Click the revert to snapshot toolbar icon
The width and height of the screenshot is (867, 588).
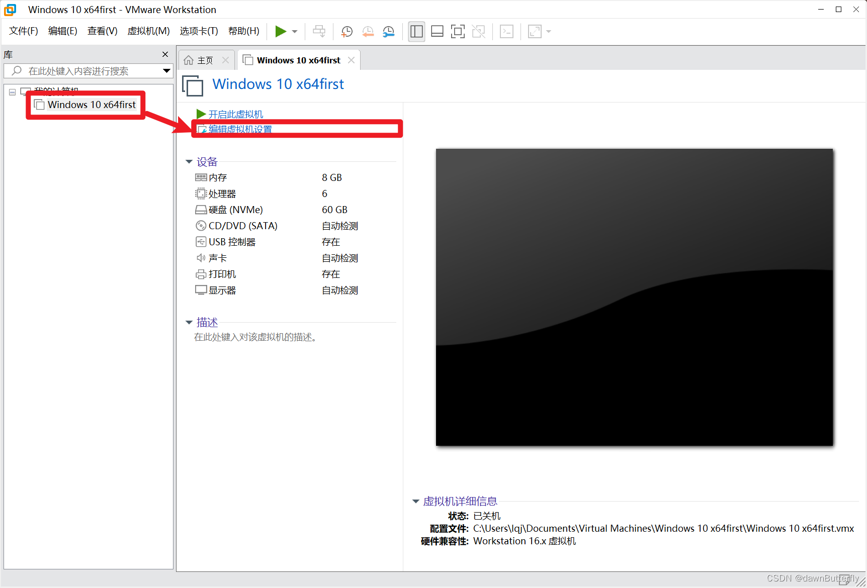point(368,32)
